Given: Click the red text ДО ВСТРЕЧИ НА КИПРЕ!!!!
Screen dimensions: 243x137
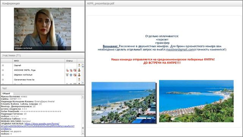Looking at the screenshot, I should pyautogui.click(x=162, y=63).
